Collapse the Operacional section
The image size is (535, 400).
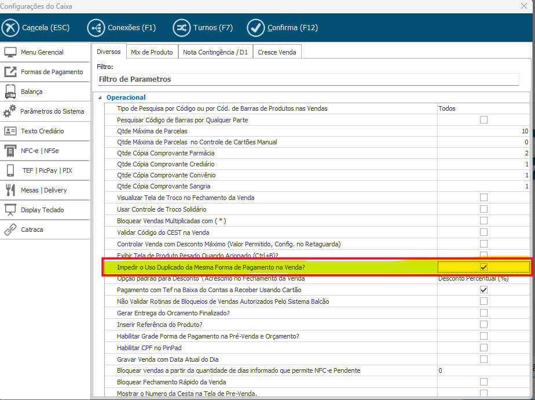[100, 98]
